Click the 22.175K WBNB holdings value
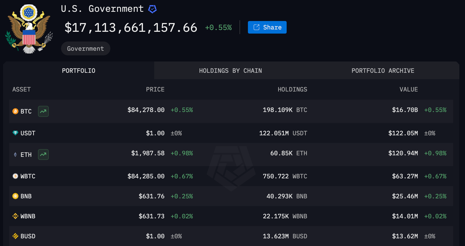The width and height of the screenshot is (465, 246). point(285,216)
